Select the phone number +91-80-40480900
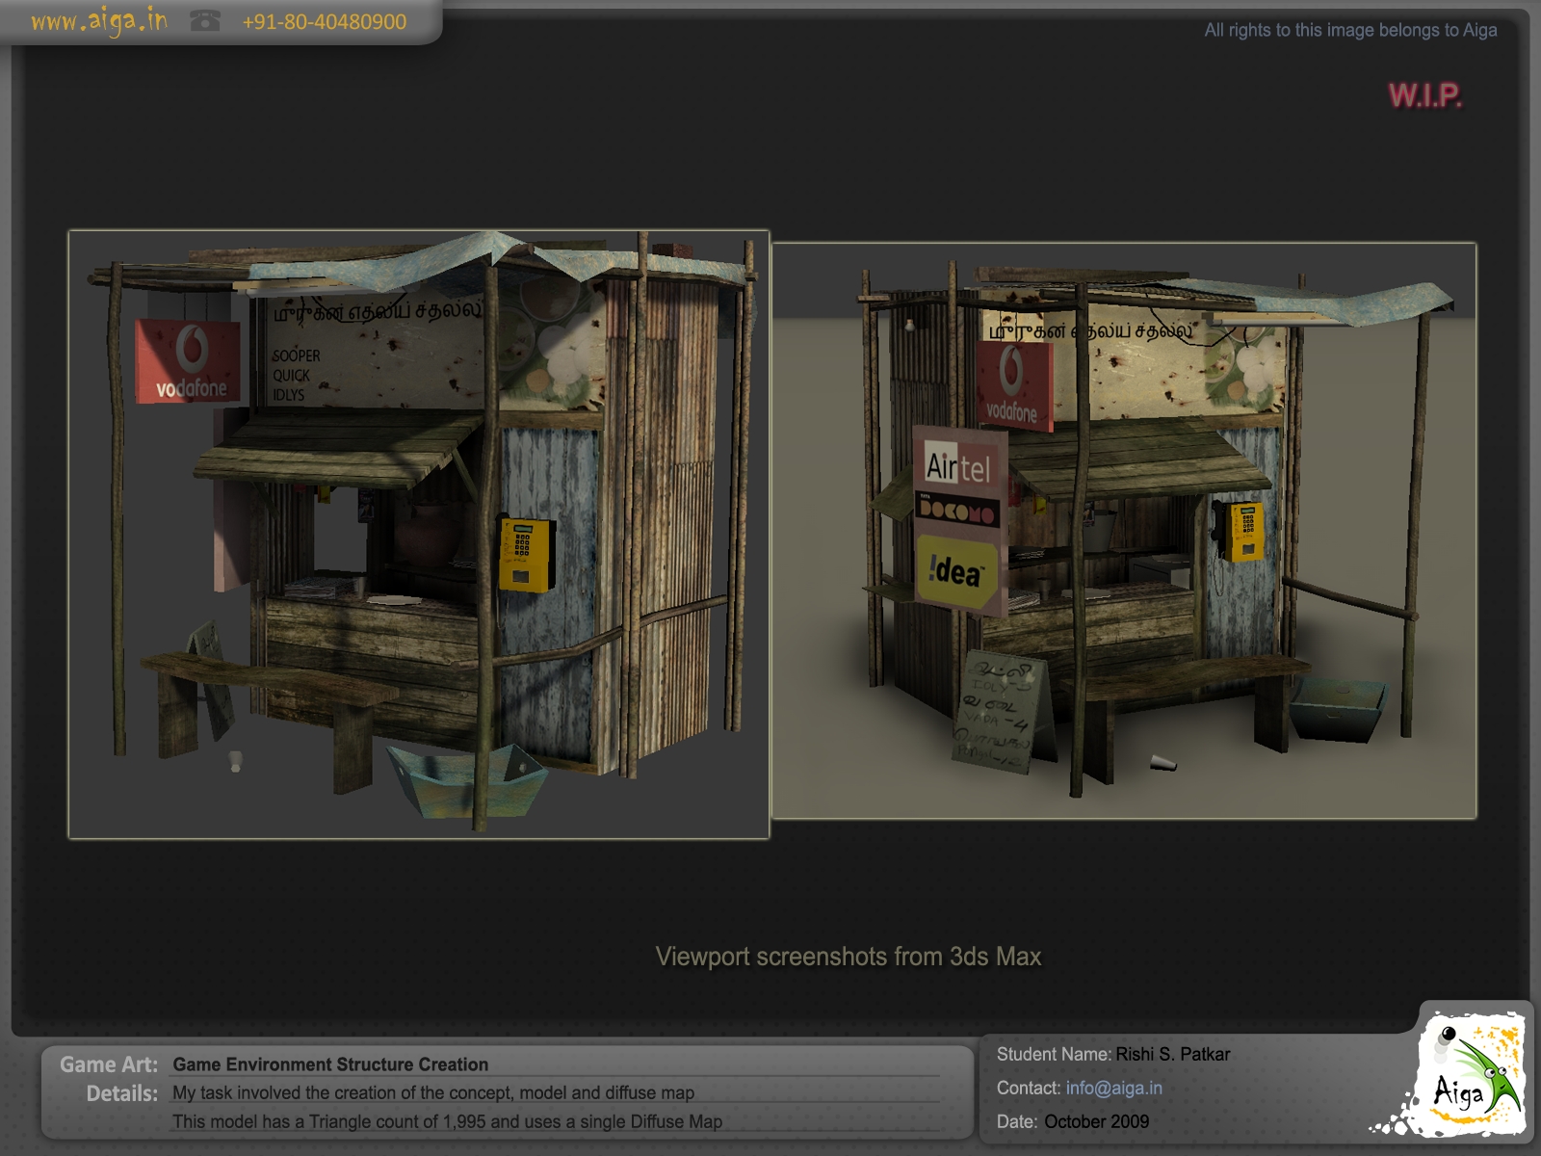This screenshot has width=1541, height=1156. coord(325,22)
